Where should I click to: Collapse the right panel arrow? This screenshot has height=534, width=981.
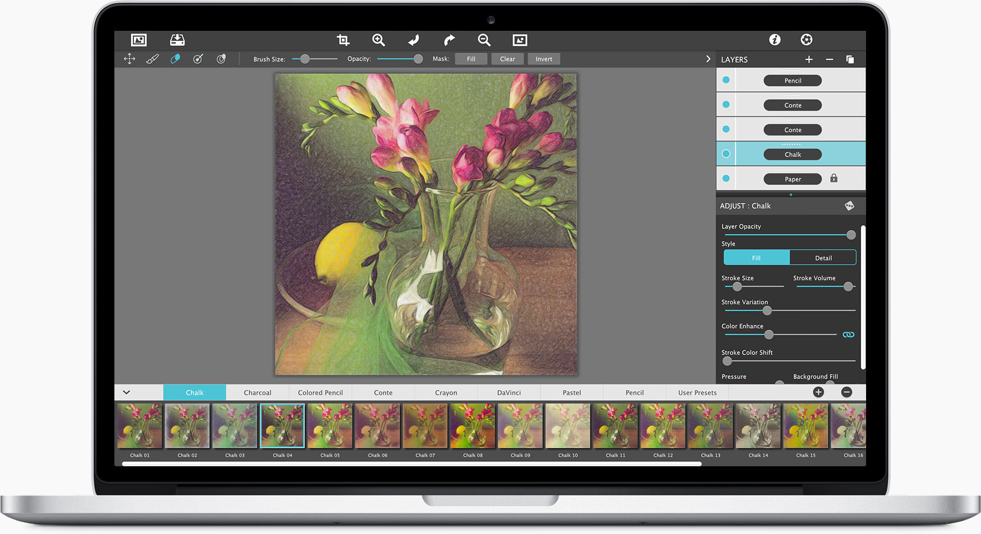(x=708, y=59)
